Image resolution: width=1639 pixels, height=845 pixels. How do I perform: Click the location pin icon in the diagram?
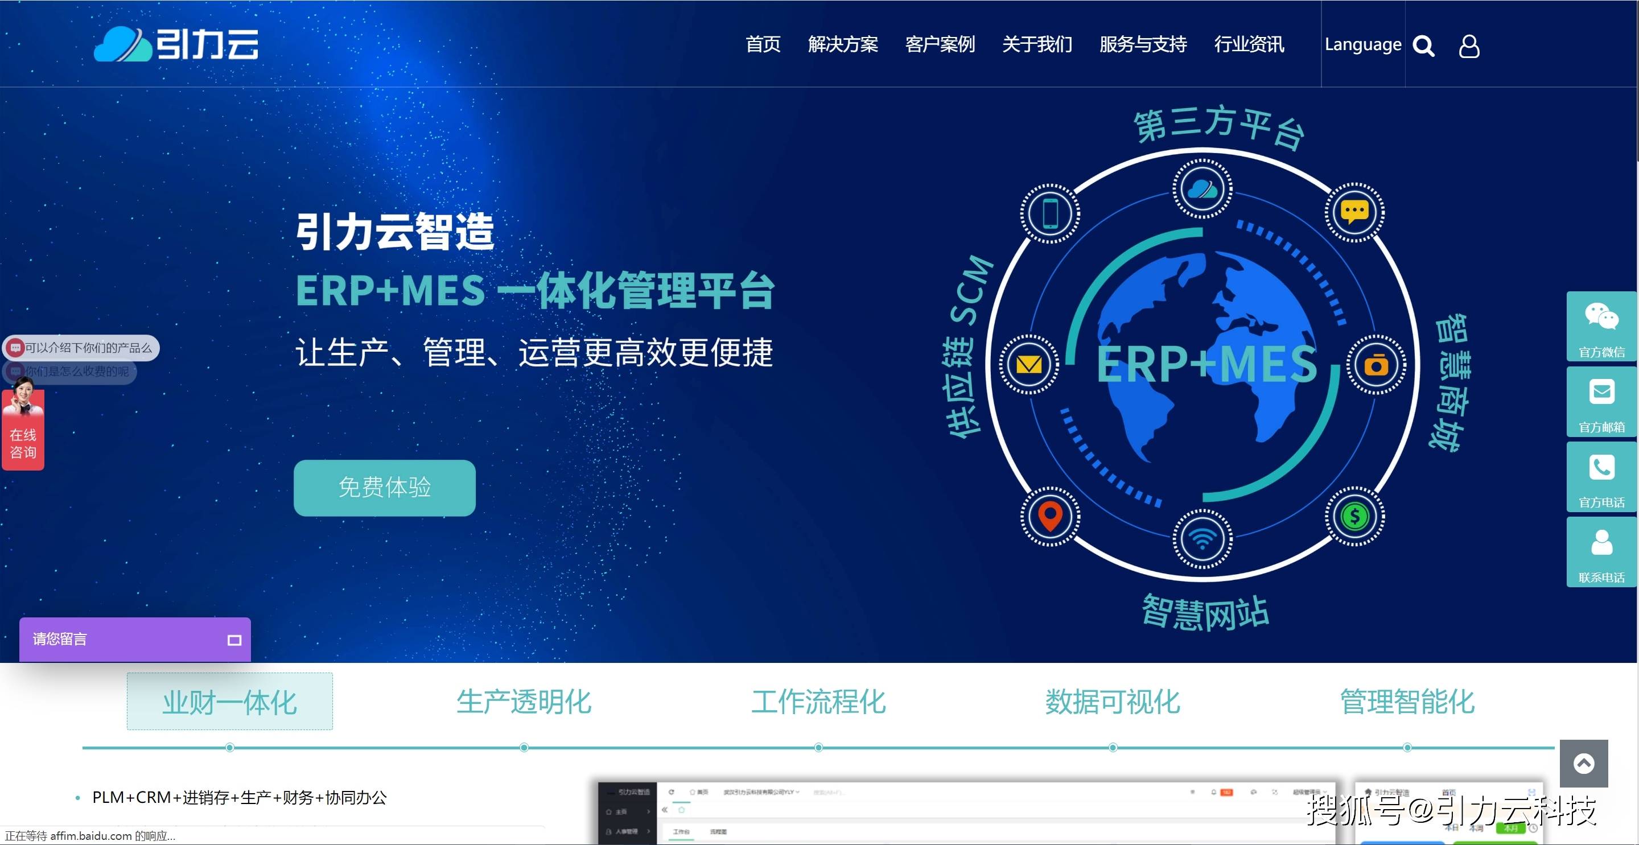pos(1050,517)
